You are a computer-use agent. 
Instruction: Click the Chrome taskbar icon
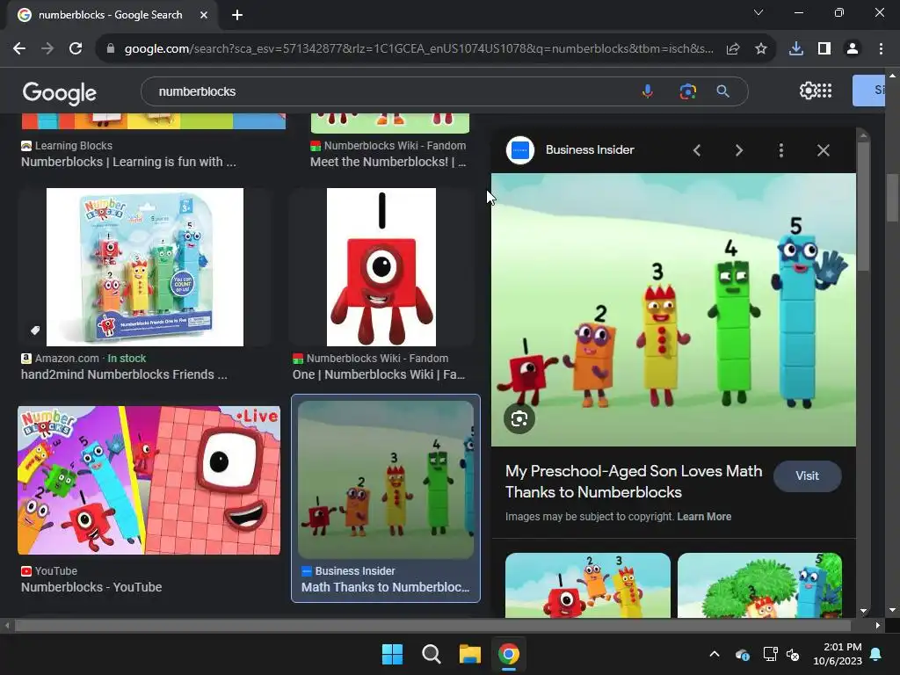509,654
